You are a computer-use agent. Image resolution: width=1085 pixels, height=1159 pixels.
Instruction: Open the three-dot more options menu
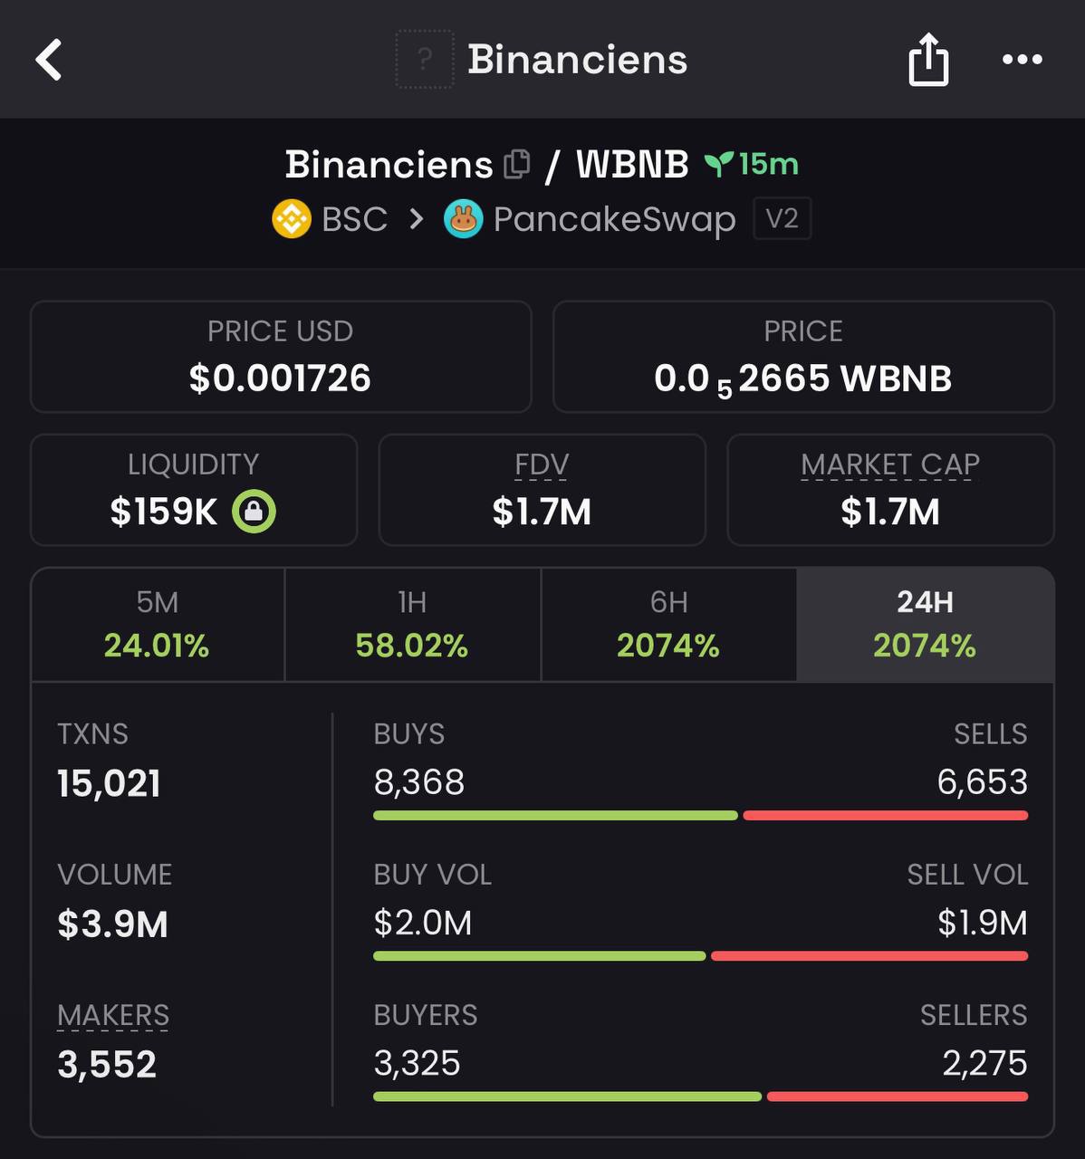tap(1023, 60)
